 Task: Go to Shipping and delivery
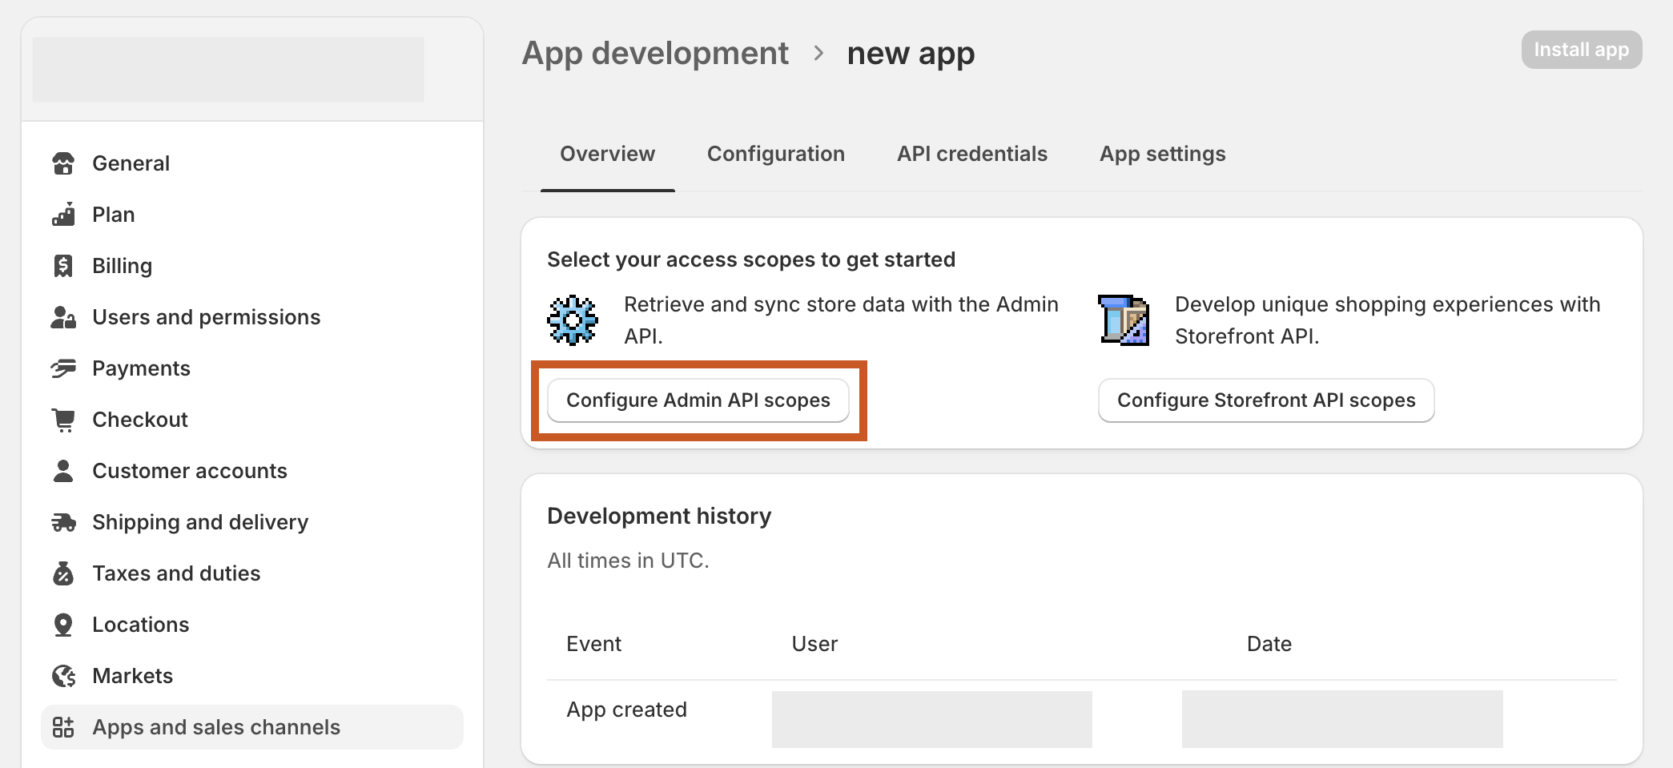click(x=252, y=522)
